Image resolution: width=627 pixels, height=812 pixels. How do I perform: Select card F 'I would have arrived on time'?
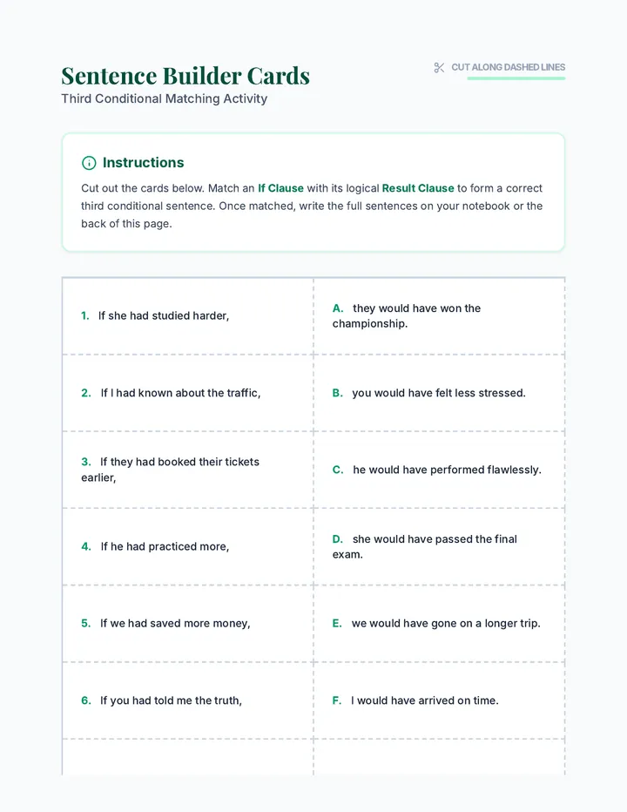coord(439,700)
